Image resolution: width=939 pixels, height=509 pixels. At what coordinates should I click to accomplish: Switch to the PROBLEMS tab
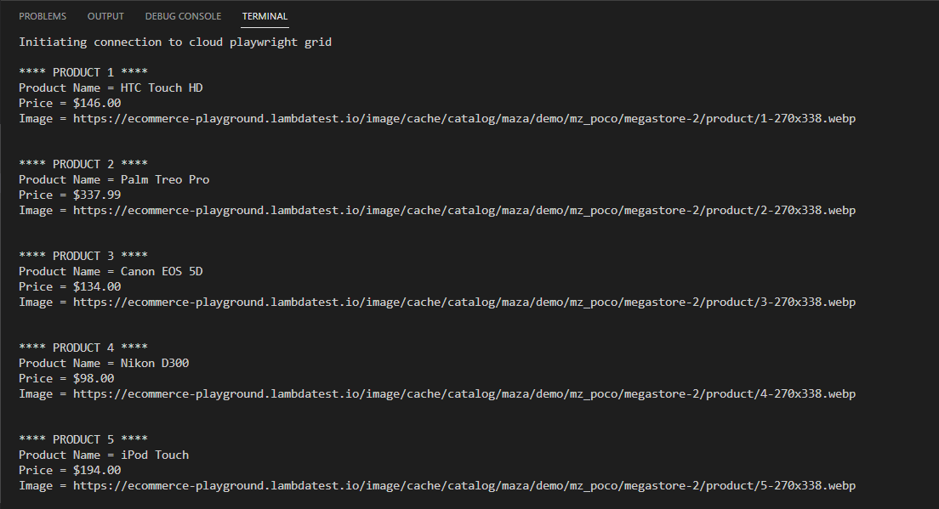[43, 16]
